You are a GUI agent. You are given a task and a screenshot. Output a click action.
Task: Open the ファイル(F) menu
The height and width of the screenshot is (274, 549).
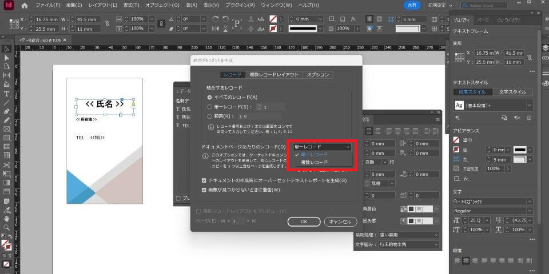(x=48, y=5)
